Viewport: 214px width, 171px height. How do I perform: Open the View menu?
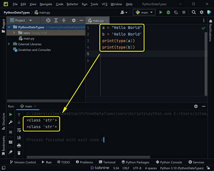click(33, 4)
